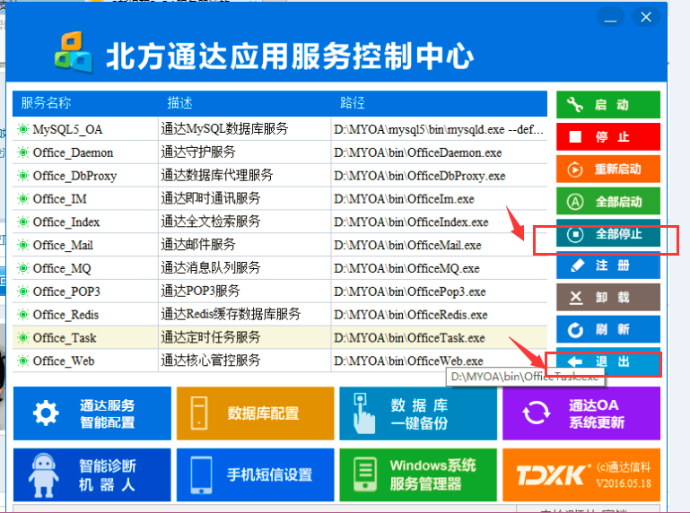Minimize the control center window
Image resolution: width=690 pixels, height=513 pixels.
[x=610, y=18]
